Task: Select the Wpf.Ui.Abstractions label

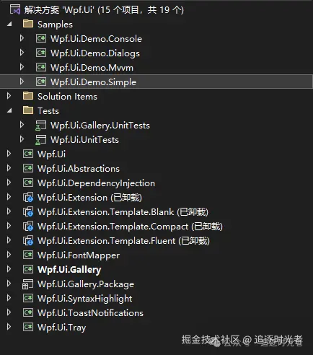Action: (x=79, y=169)
